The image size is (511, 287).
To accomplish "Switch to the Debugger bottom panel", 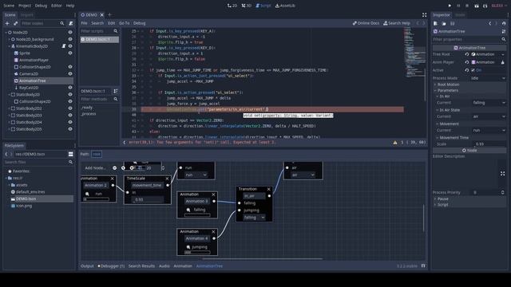I will pos(111,265).
